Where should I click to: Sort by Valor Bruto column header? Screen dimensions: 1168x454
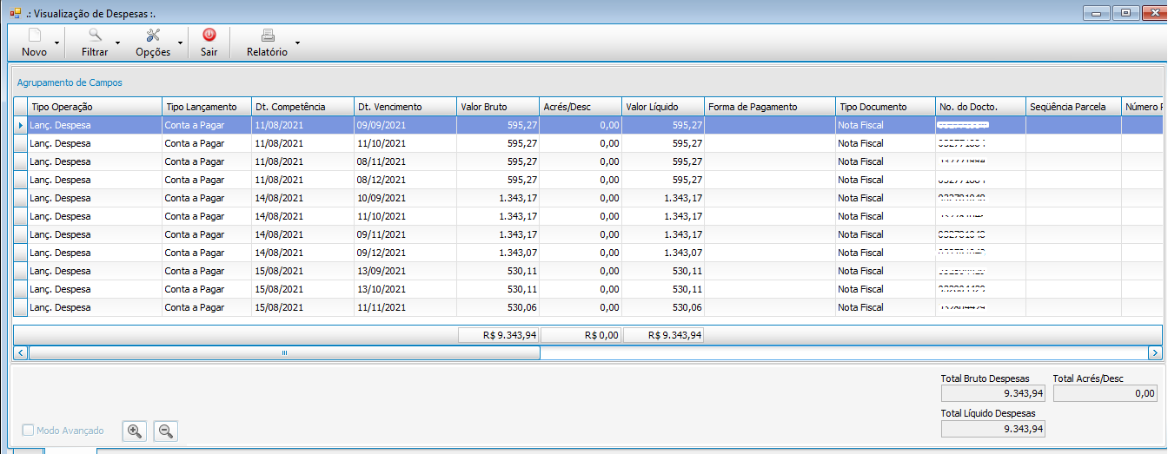[x=498, y=107]
